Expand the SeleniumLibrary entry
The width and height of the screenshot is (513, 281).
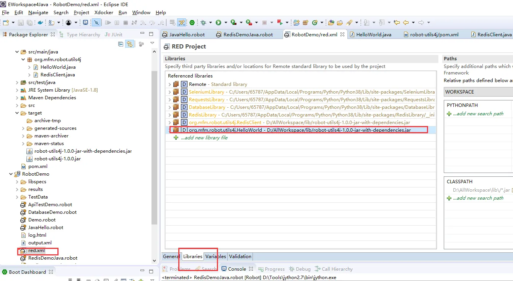tap(170, 92)
